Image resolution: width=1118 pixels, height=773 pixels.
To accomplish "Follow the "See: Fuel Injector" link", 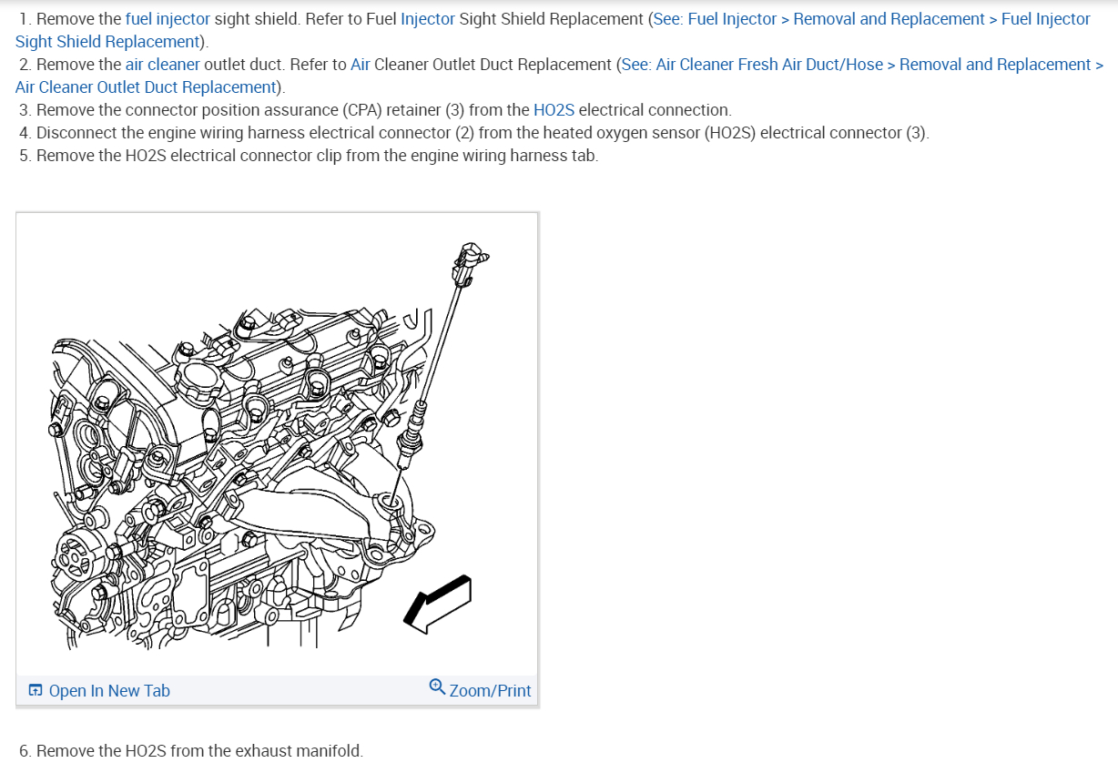I will click(715, 19).
